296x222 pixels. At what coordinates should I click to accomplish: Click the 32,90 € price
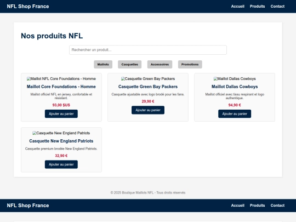pos(61,156)
